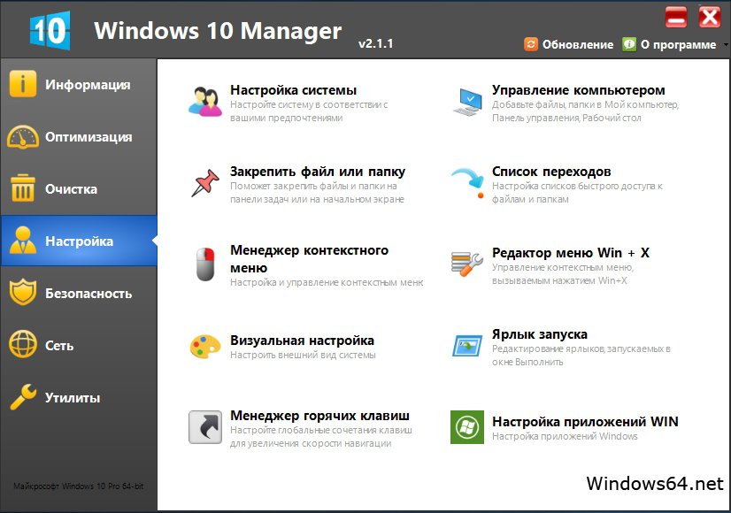Viewport: 731px width, 513px height.
Task: Click the Сеть globe icon
Action: [x=22, y=344]
